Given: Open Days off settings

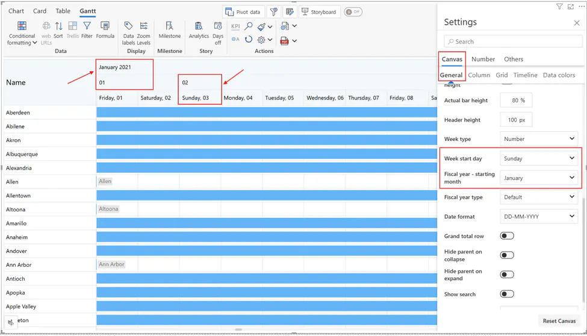Looking at the screenshot, I should pyautogui.click(x=218, y=27).
